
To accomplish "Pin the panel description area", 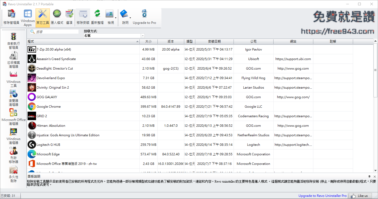I will (x=369, y=176).
